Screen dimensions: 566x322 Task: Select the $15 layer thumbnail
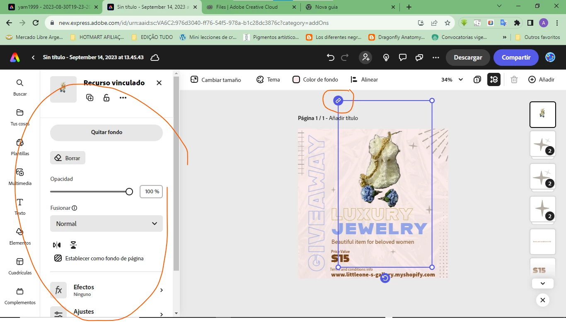543,269
